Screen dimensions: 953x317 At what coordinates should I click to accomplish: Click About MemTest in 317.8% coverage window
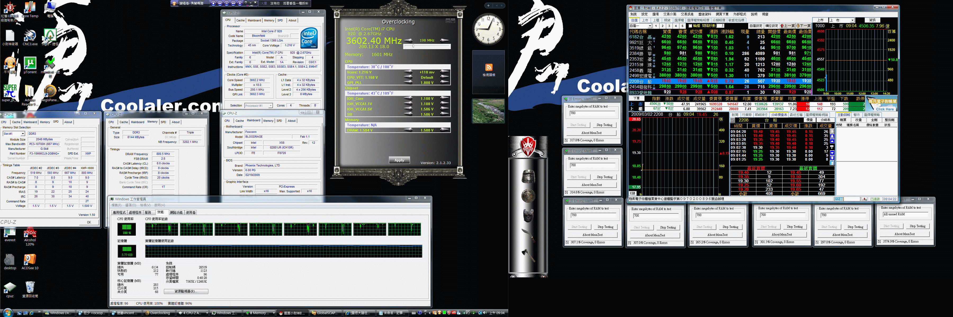[x=591, y=133]
